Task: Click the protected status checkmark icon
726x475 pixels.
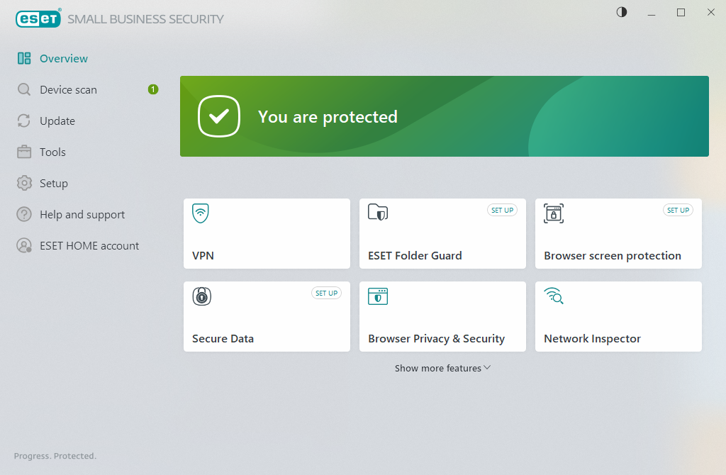Action: click(x=219, y=116)
